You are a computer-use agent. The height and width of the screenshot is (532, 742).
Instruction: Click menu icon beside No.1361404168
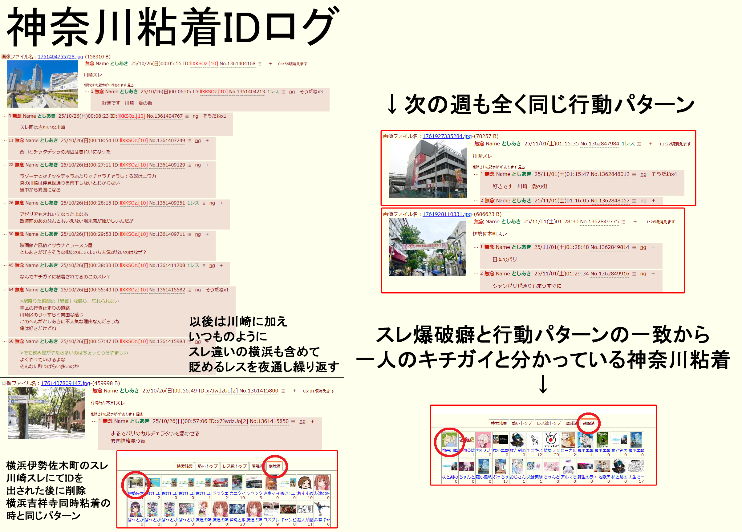[x=259, y=64]
